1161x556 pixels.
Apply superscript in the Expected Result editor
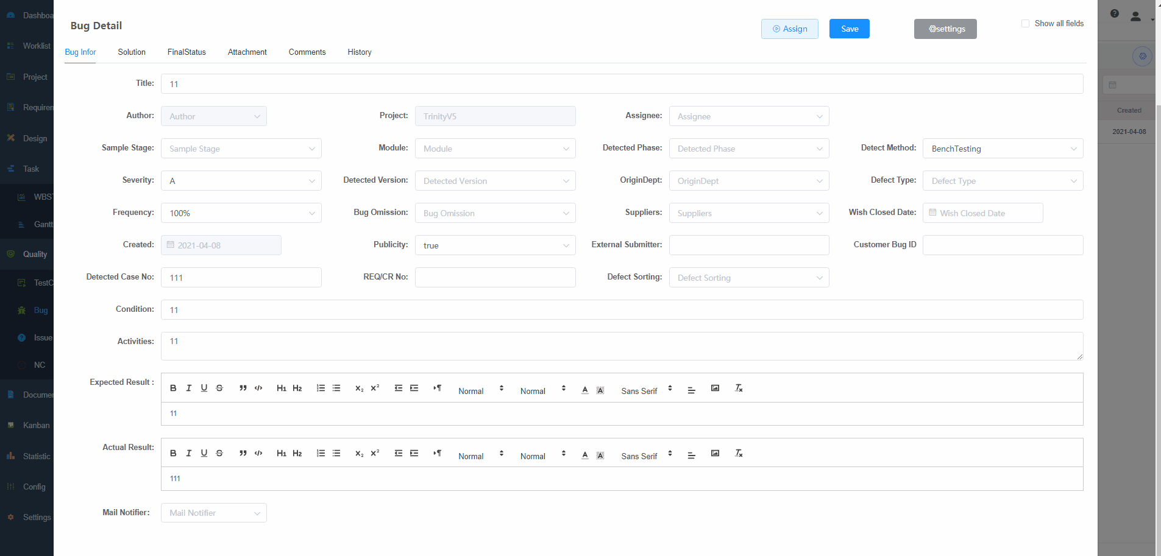click(x=375, y=388)
